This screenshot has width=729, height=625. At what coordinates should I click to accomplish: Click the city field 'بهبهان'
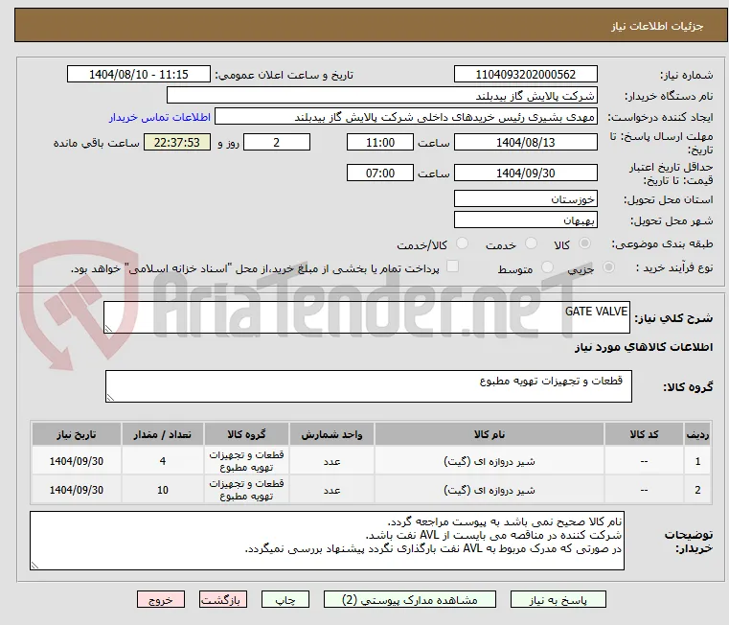[x=525, y=220]
